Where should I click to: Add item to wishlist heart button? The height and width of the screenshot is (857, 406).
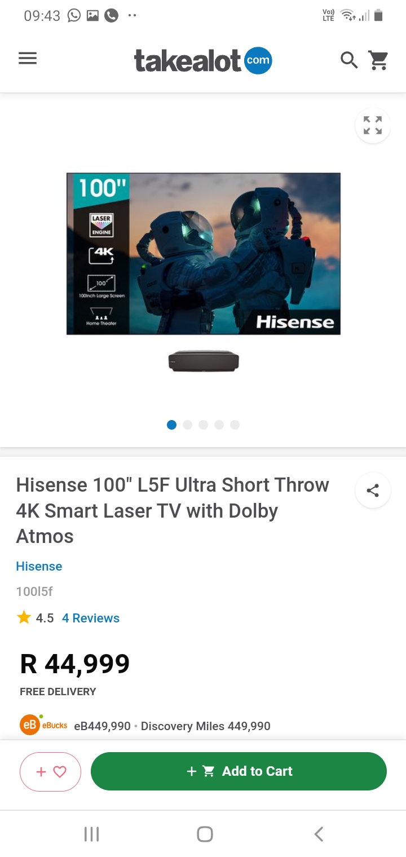51,772
